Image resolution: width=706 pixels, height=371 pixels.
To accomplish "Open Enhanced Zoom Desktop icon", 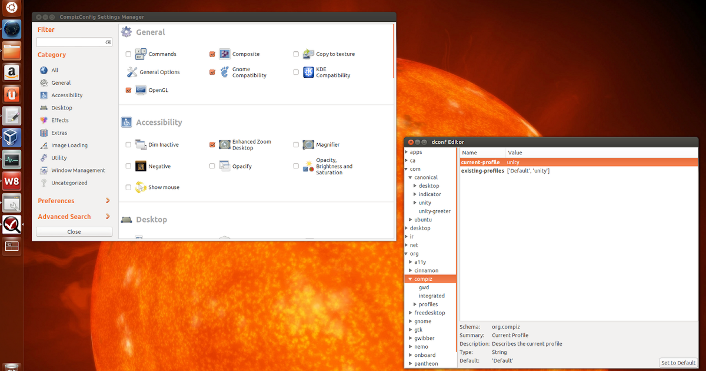I will coord(224,145).
